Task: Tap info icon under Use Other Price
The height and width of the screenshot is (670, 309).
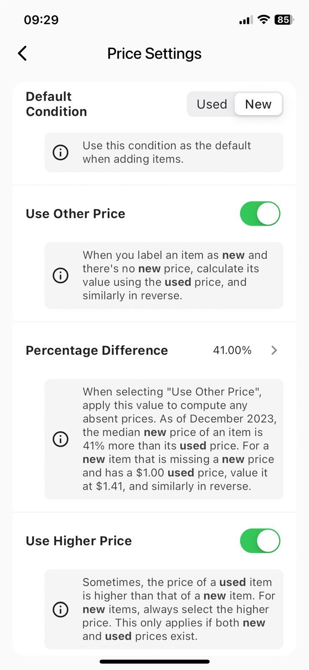Action: [x=61, y=275]
